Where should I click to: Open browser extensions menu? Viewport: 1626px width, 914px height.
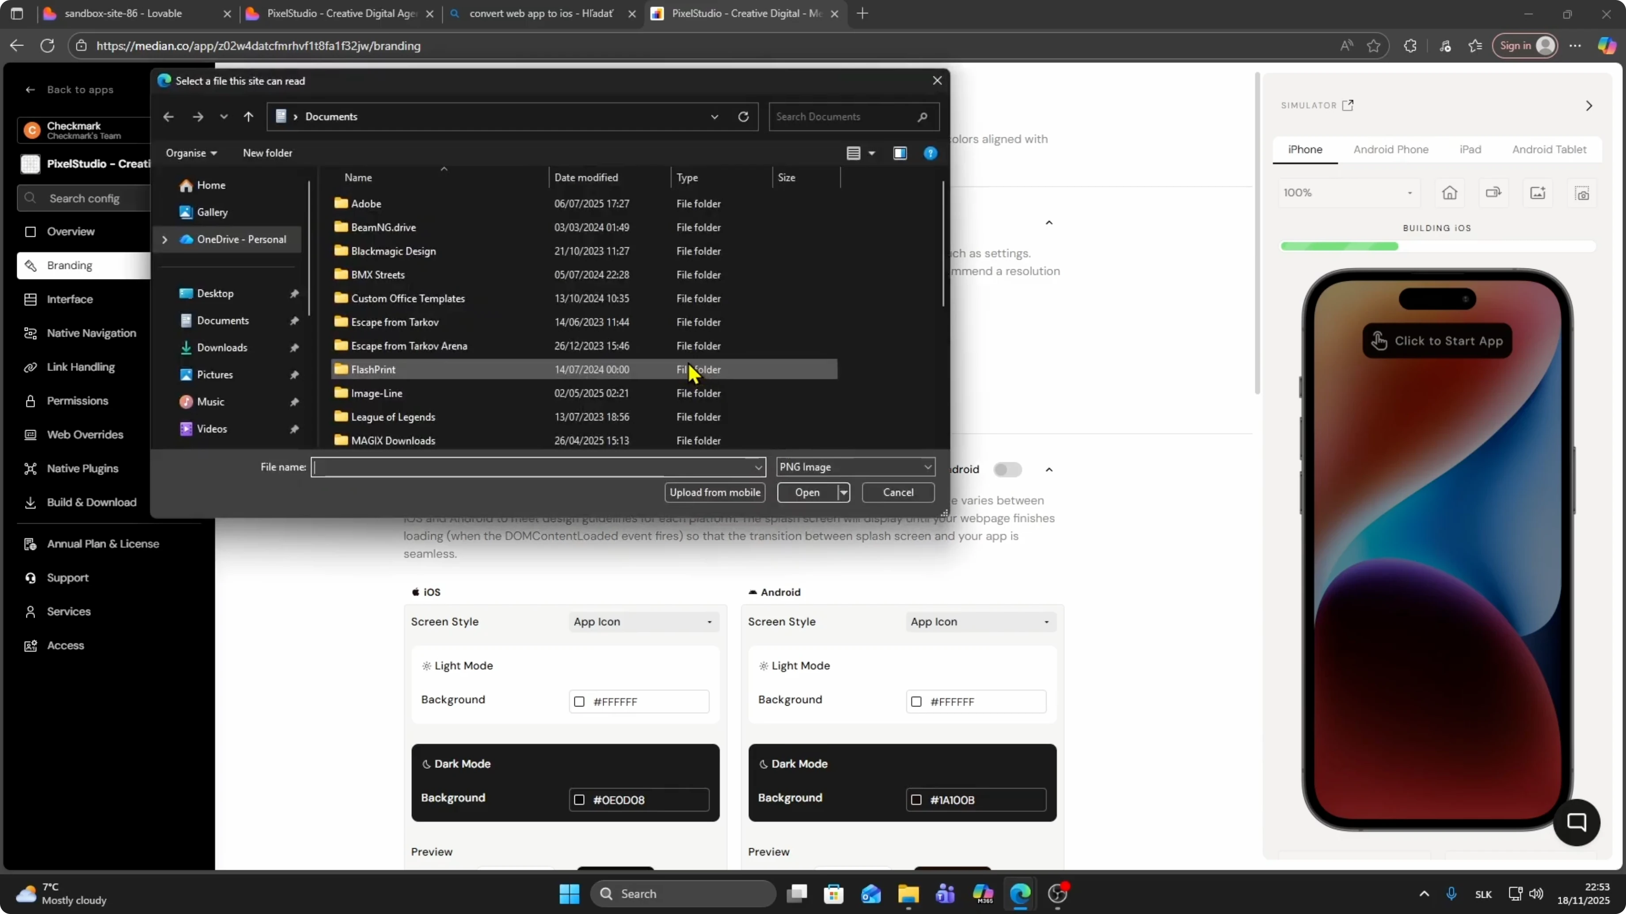point(1409,45)
